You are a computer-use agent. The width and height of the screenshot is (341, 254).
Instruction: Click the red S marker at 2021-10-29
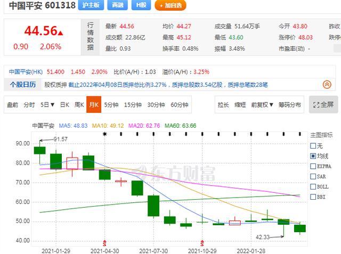[202, 243]
